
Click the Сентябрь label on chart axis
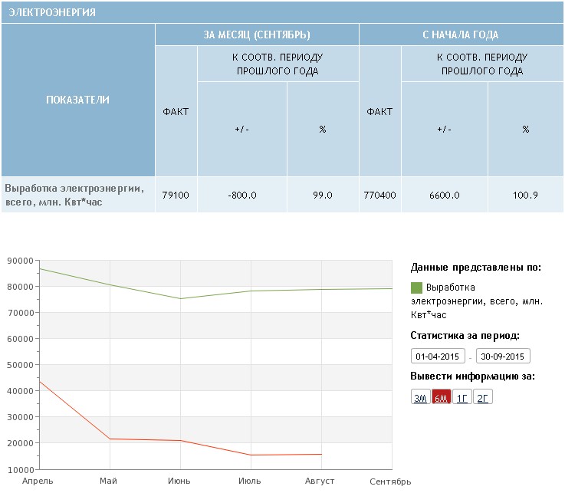point(389,481)
